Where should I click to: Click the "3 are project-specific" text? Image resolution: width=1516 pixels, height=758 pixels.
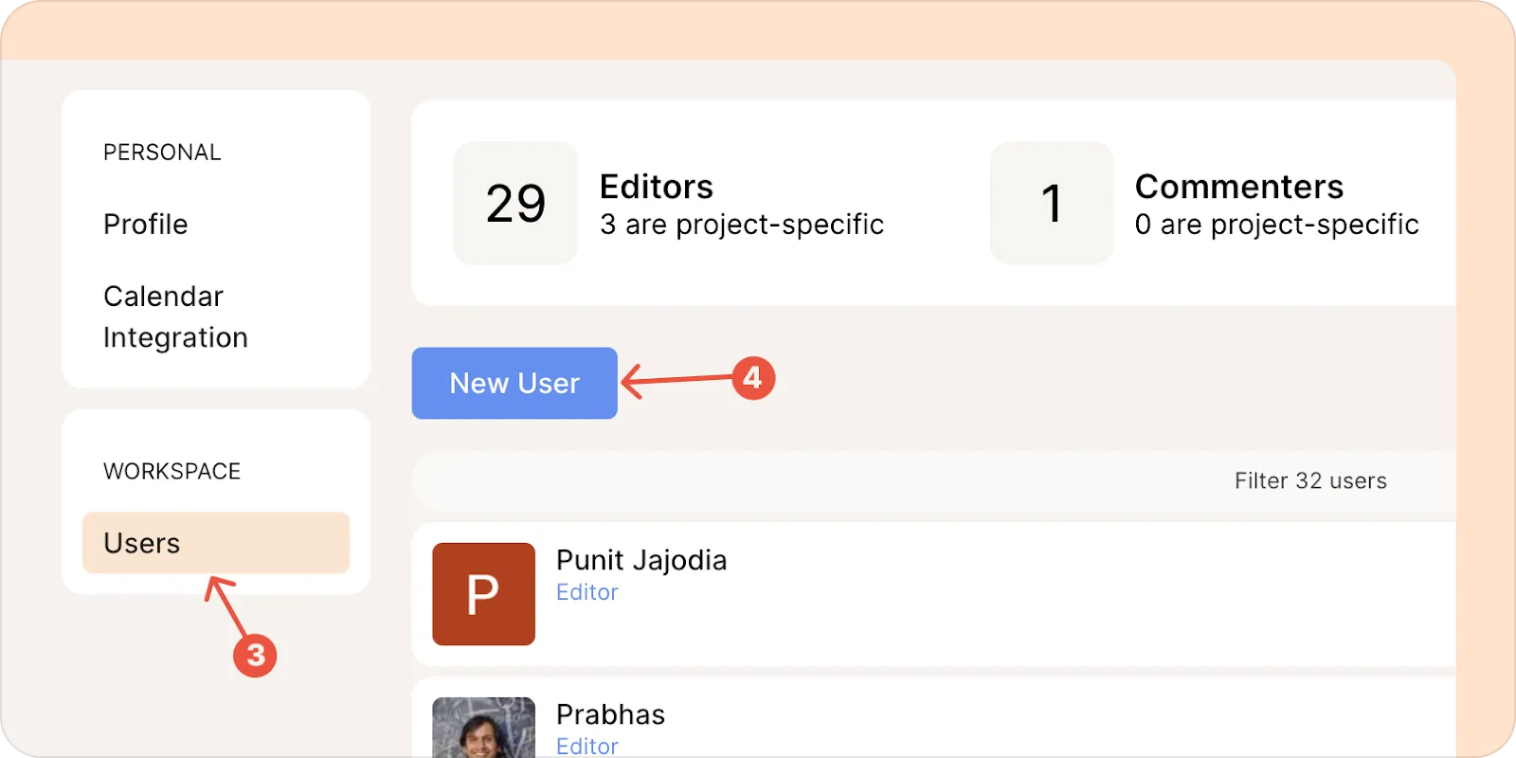[742, 225]
